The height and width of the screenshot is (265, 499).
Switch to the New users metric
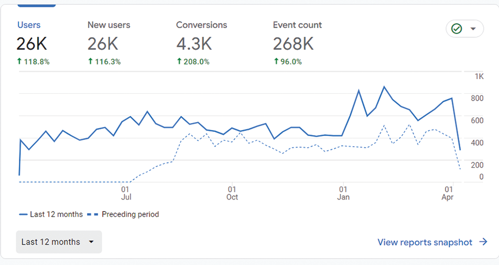click(x=109, y=25)
